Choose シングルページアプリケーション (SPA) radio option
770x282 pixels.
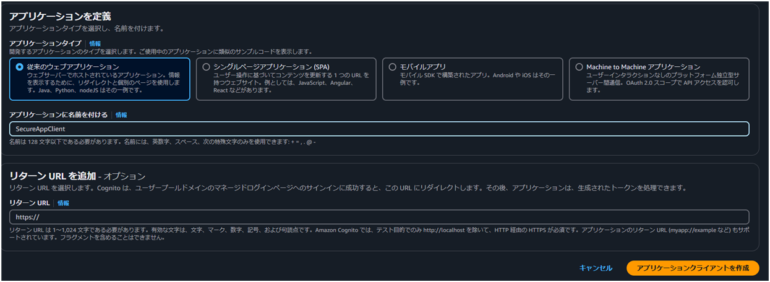point(207,67)
